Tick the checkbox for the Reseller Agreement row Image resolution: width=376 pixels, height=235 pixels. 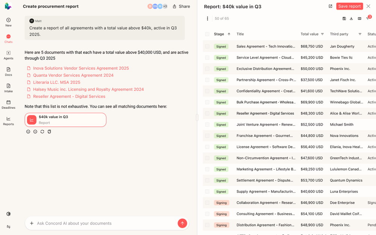click(x=207, y=113)
